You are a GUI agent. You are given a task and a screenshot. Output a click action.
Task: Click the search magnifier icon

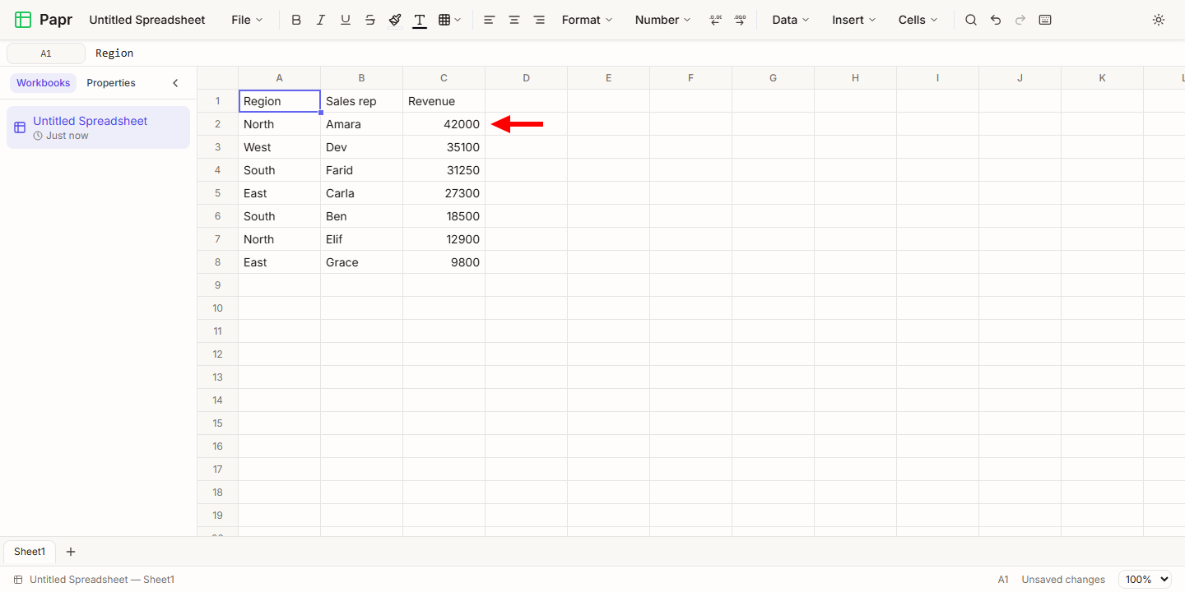coord(971,20)
